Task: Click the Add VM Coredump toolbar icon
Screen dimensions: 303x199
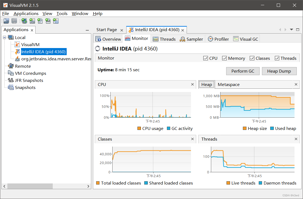Action: [40, 21]
